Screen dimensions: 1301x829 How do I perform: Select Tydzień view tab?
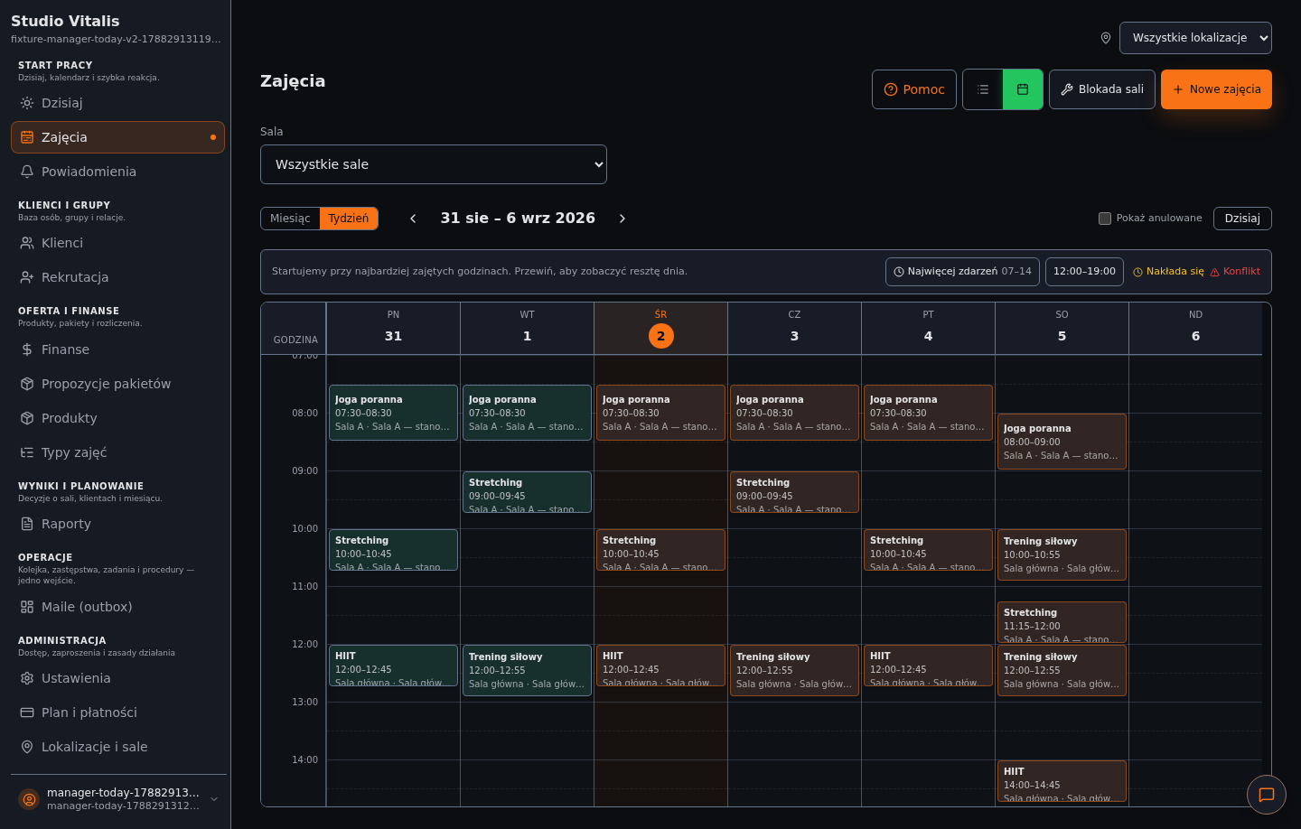(x=349, y=219)
